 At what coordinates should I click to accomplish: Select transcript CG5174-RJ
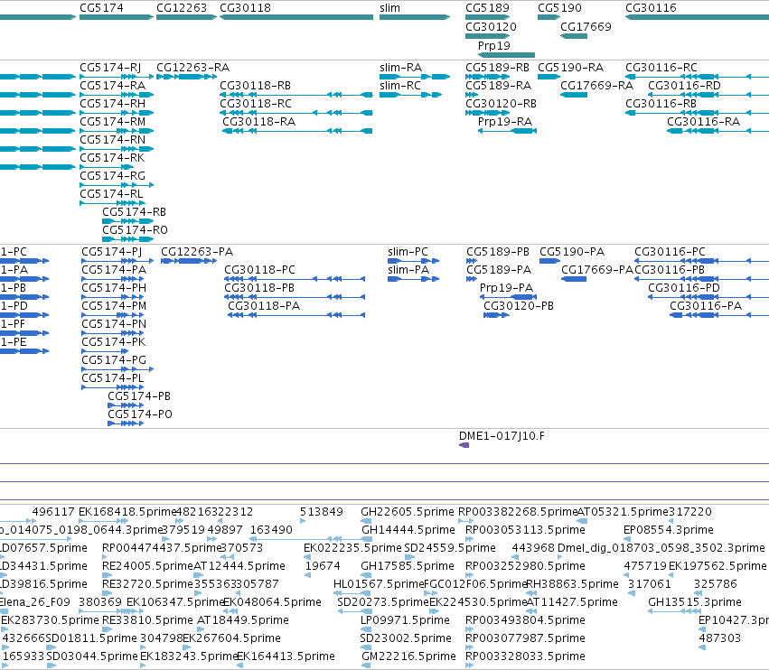pos(110,67)
